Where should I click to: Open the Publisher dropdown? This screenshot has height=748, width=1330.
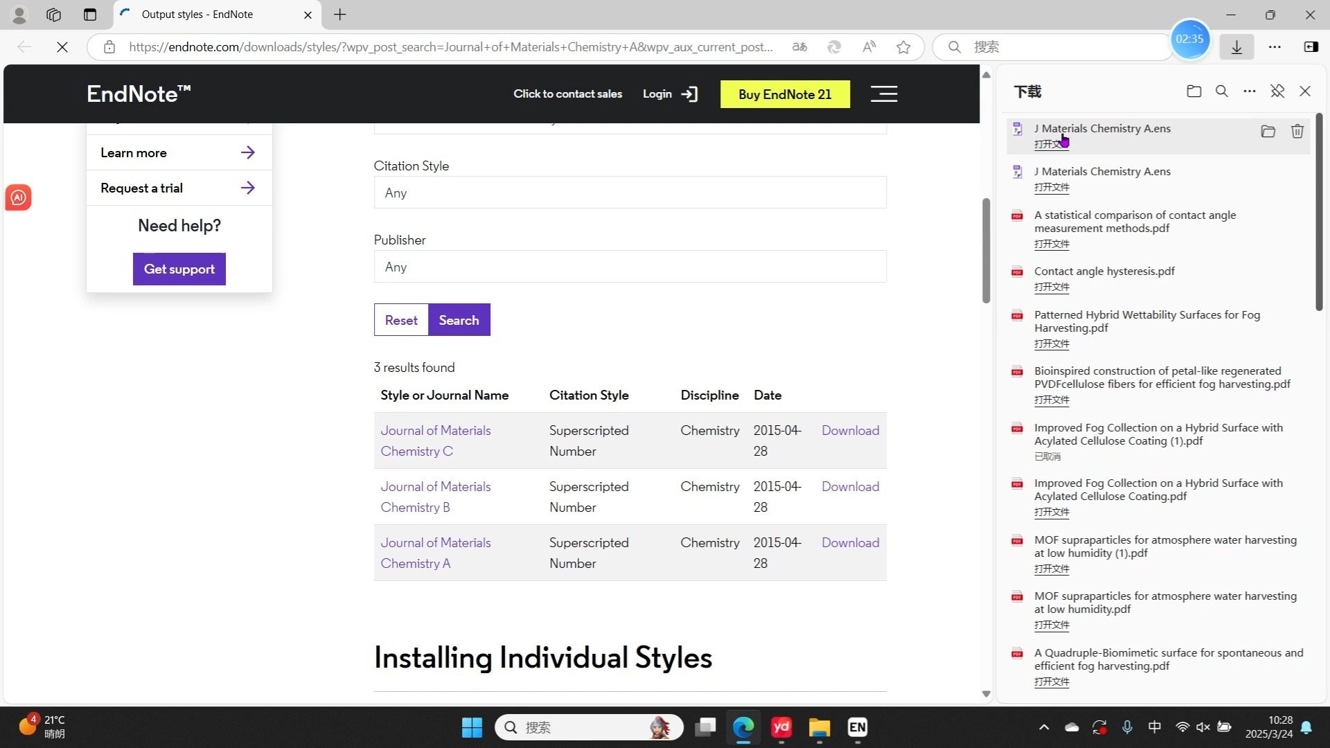[630, 267]
